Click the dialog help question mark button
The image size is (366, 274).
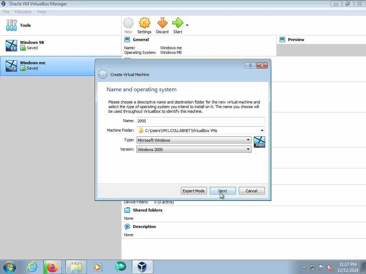(250, 66)
